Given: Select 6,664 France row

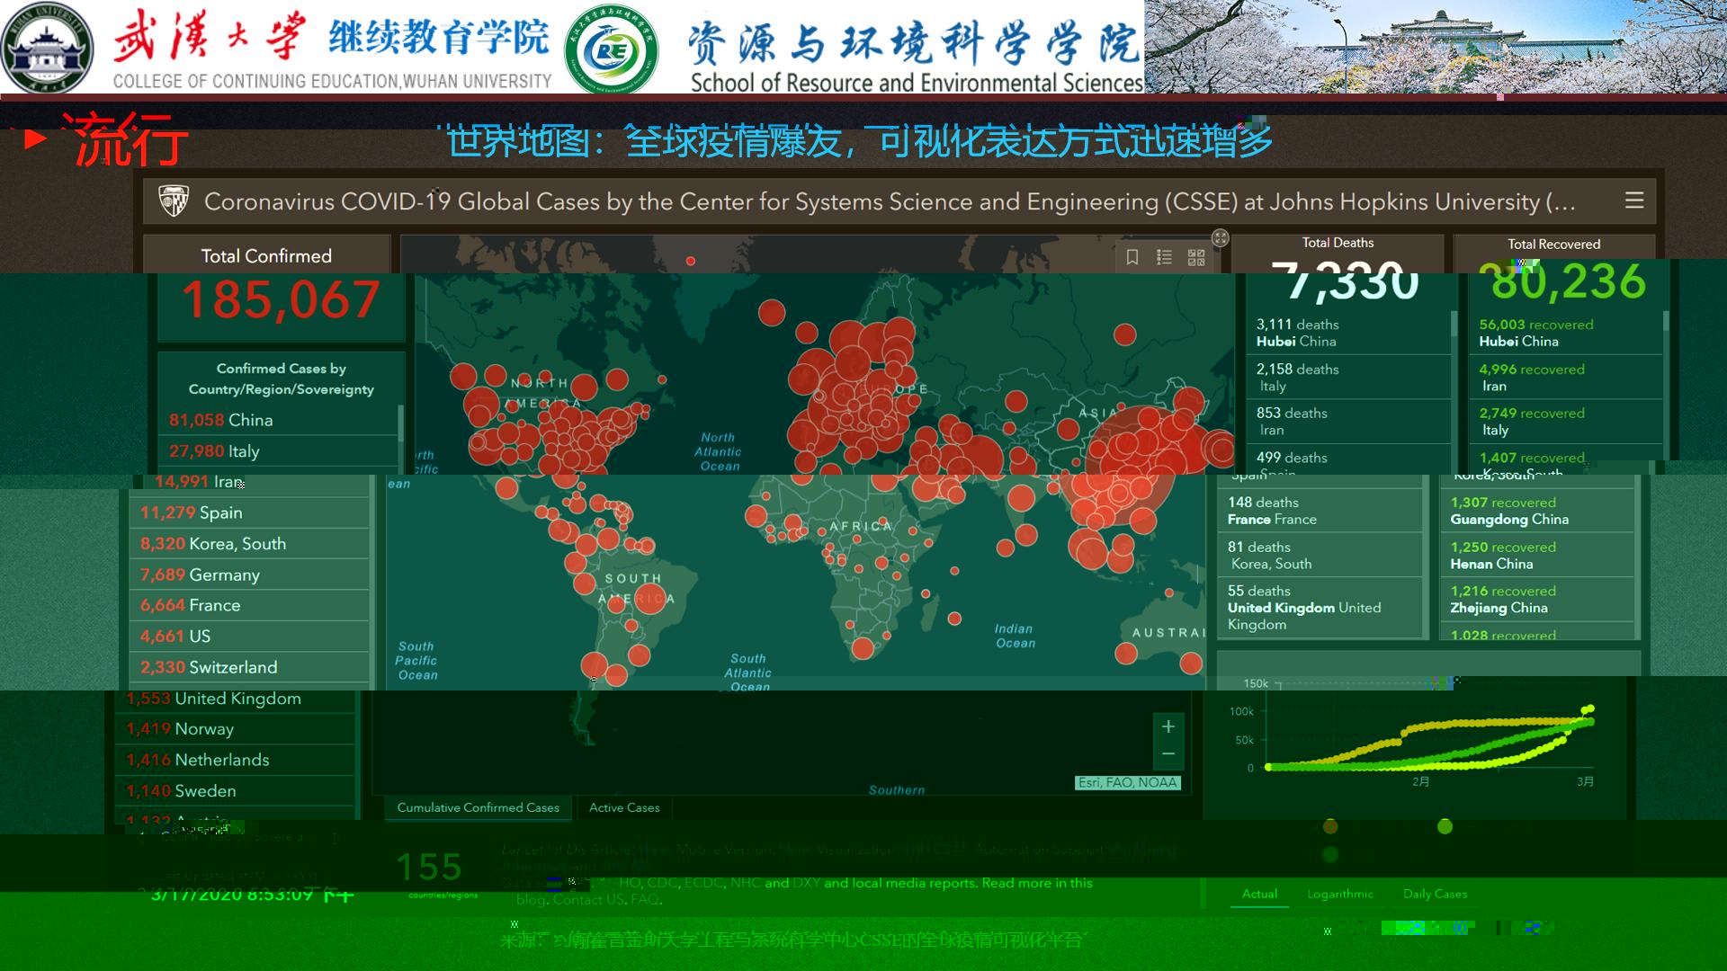Looking at the screenshot, I should click(x=250, y=605).
